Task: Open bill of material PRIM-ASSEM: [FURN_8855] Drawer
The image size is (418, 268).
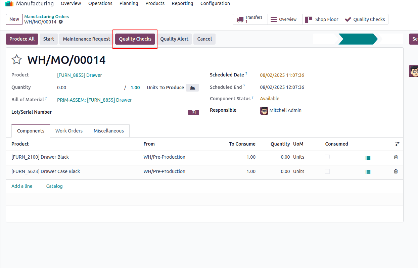Action: pyautogui.click(x=94, y=100)
